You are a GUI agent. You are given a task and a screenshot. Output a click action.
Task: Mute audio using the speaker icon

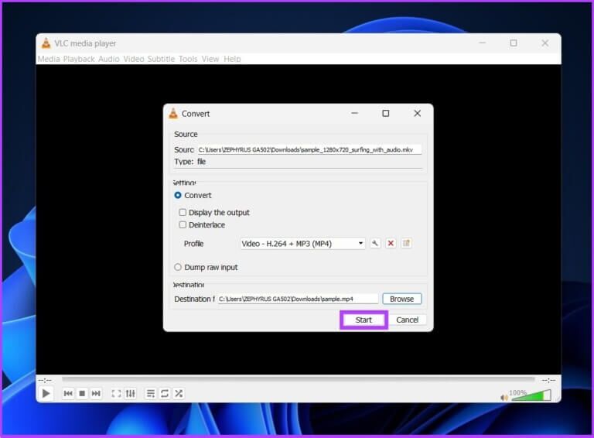click(504, 397)
